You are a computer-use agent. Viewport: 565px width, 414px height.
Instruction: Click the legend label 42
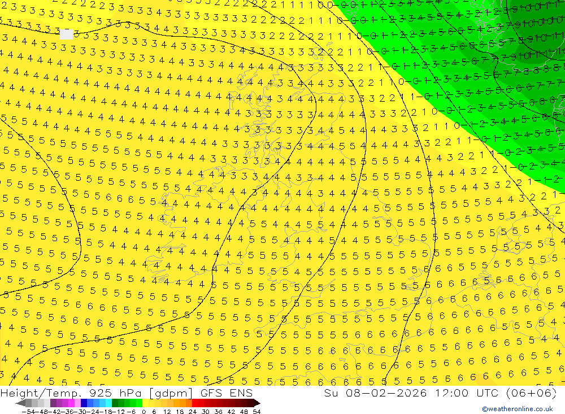(231, 412)
